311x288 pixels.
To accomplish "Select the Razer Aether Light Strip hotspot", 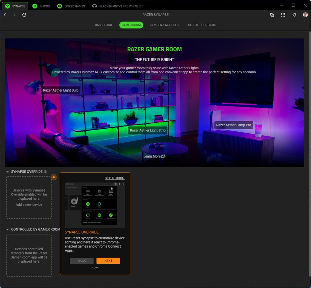I will pos(126,130).
